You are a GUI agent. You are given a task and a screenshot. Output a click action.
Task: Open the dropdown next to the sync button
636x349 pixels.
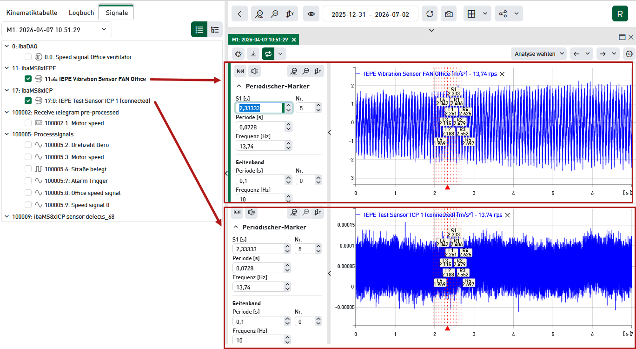(x=280, y=54)
